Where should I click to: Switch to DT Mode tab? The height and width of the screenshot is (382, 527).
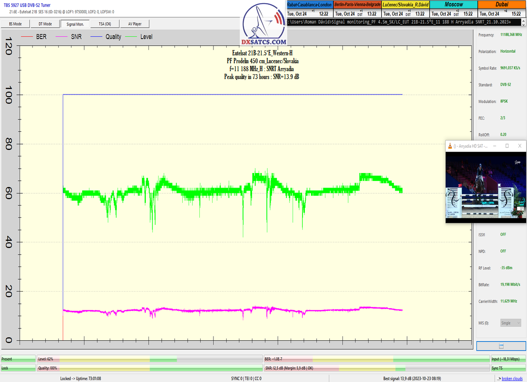(x=45, y=24)
